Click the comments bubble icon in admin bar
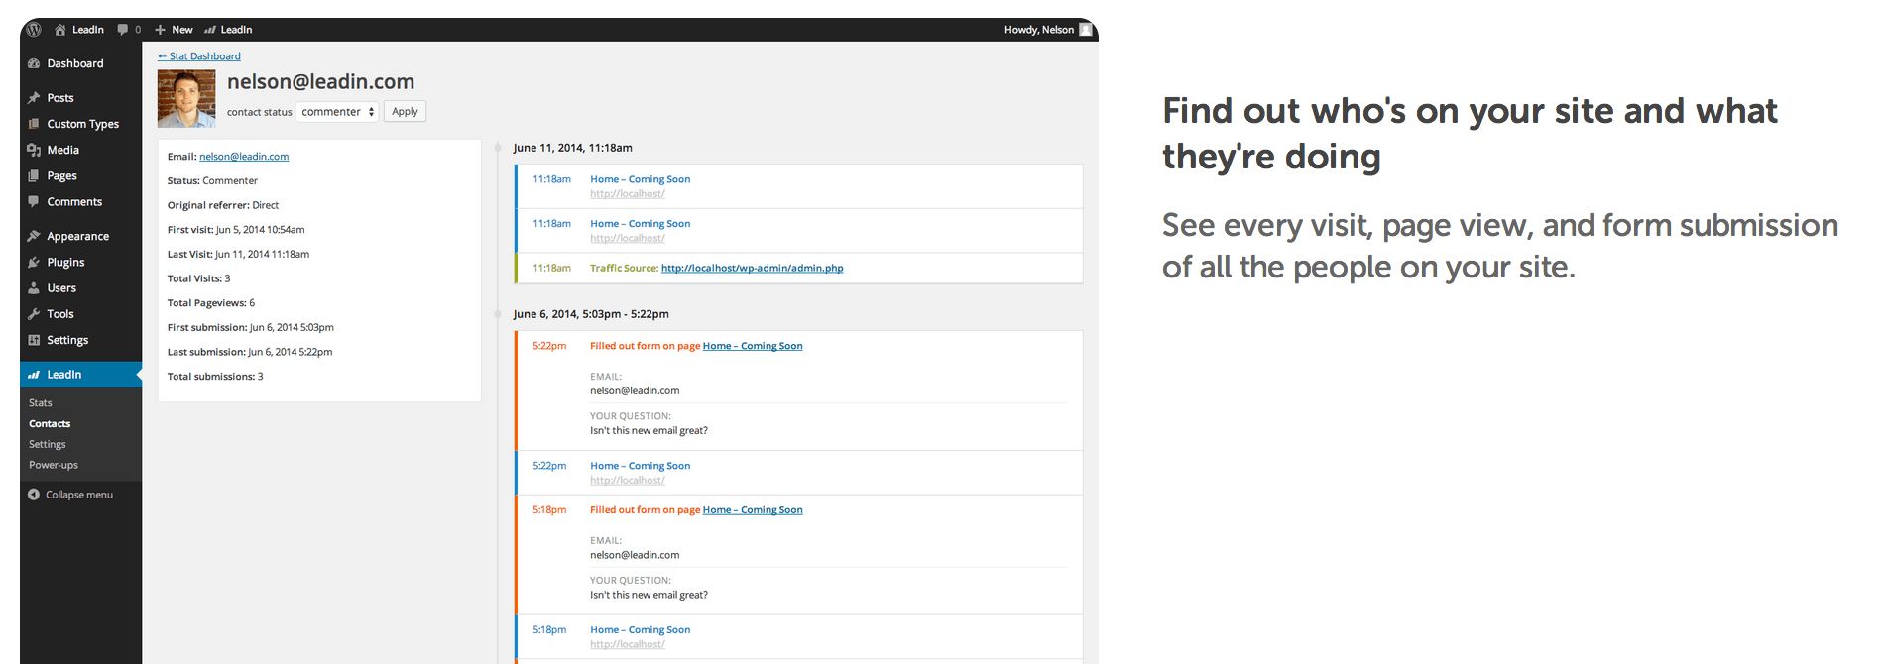The image size is (1890, 664). pyautogui.click(x=123, y=30)
